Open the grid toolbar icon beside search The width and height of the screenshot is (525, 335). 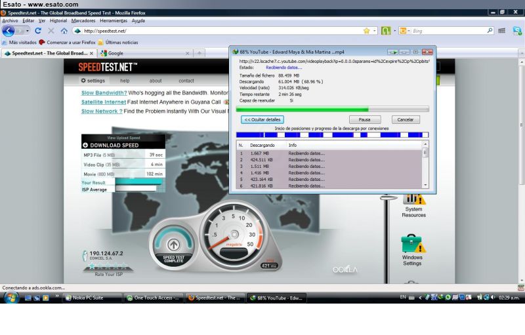pyautogui.click(x=501, y=31)
